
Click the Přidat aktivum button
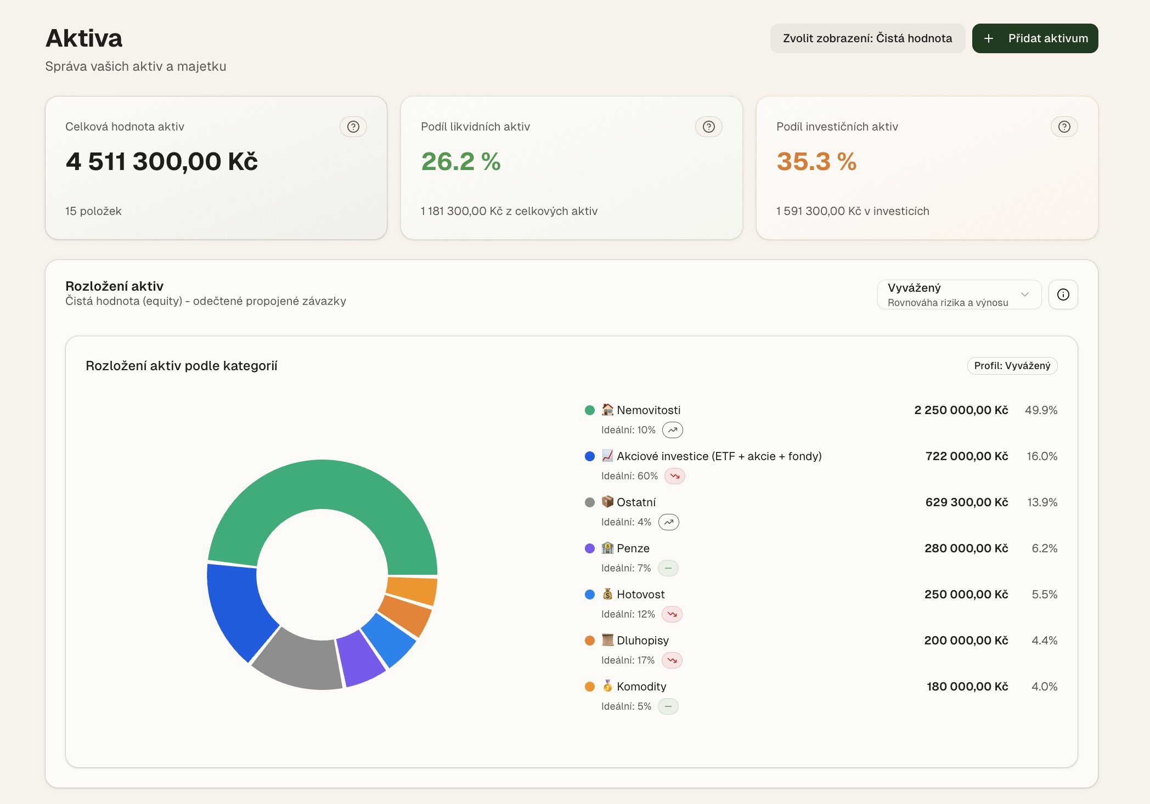(1035, 38)
